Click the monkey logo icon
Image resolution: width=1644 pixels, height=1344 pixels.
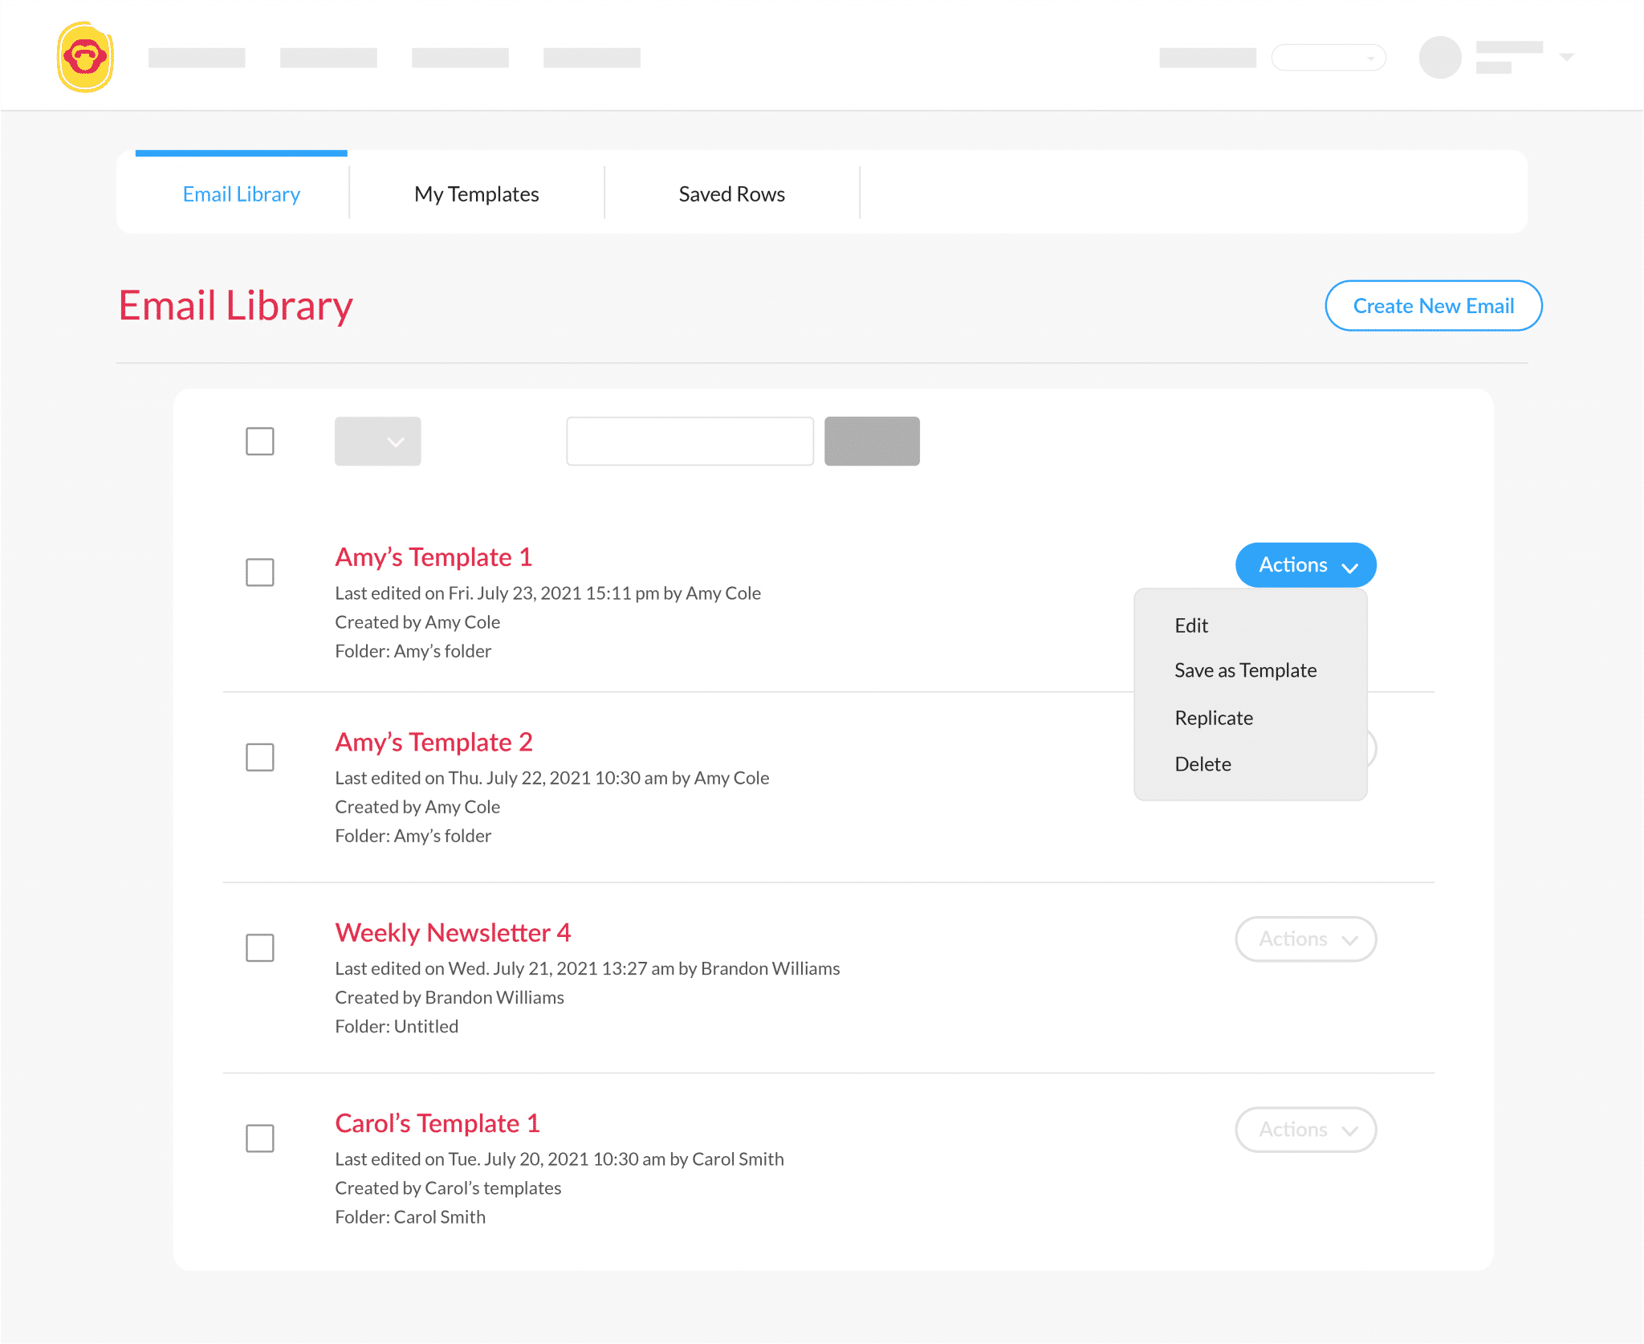[x=85, y=57]
